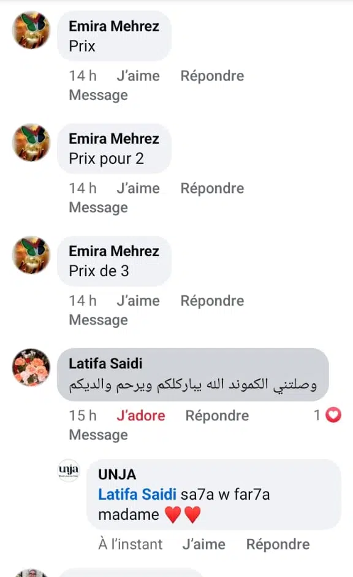
Task: Open Emira Mehrez's avatar on 'Prix' comment
Action: [31, 30]
